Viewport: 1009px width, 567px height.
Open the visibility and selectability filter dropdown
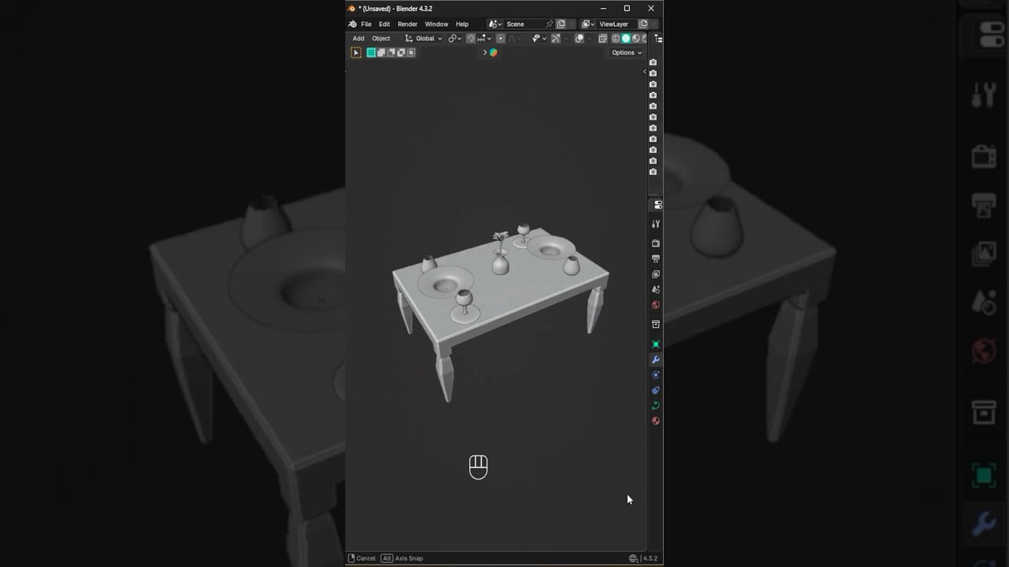539,39
